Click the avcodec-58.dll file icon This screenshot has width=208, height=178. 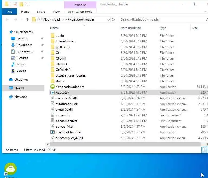(53, 98)
